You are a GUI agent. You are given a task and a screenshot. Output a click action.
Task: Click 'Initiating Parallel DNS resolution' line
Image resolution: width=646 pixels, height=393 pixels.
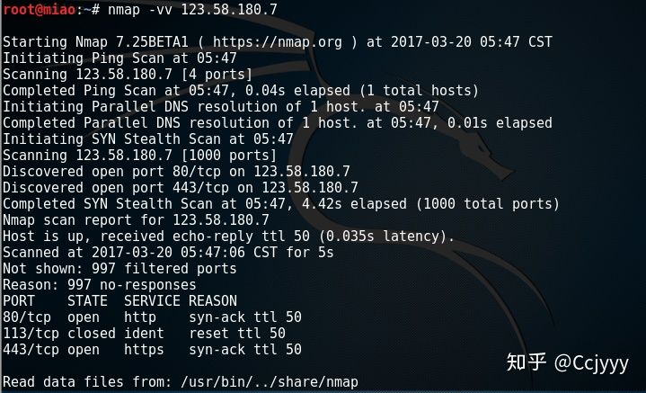[x=221, y=106]
